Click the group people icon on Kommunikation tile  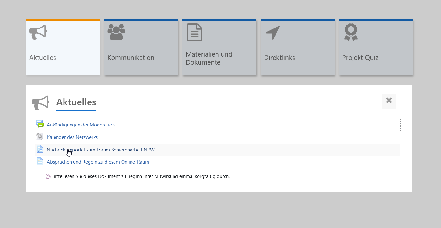coord(116,32)
